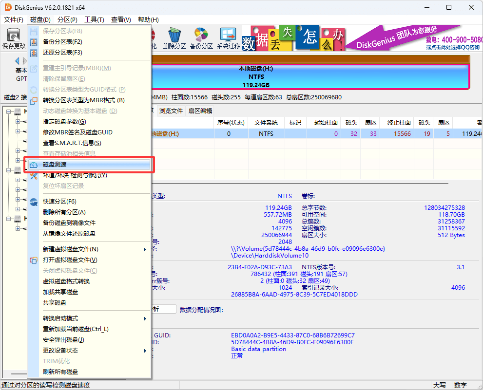Click the \\?\Volume{5d78444c...} path text
Viewport: 483px width, 390px height.
pos(308,249)
